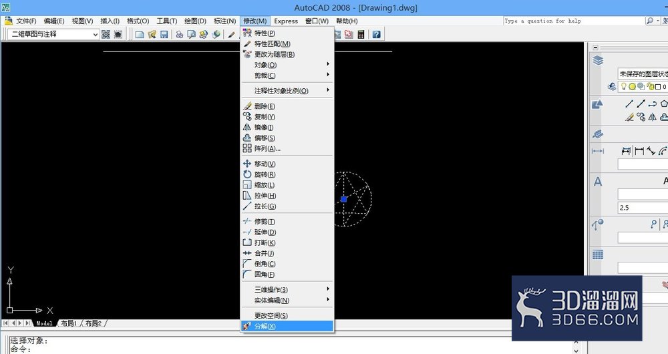Screen dimensions: 668x354
Task: Click the blue Help question-mark icon
Action: click(376, 35)
